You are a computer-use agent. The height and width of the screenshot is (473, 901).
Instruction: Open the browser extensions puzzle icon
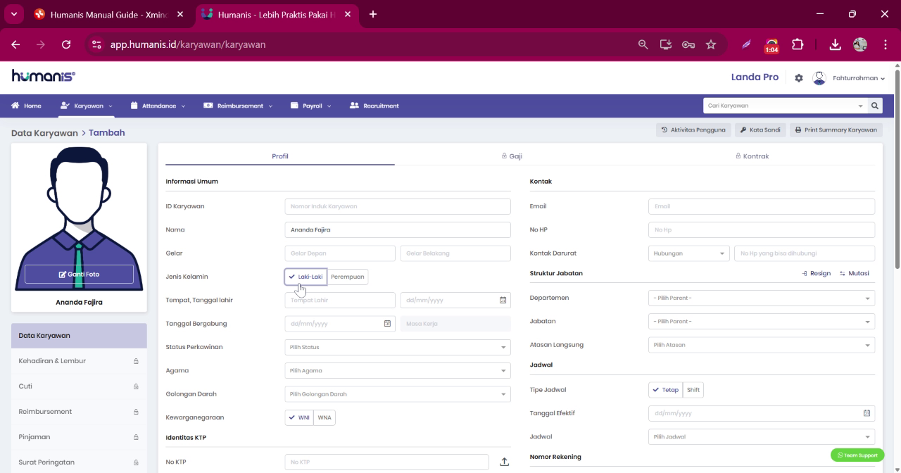pos(798,44)
